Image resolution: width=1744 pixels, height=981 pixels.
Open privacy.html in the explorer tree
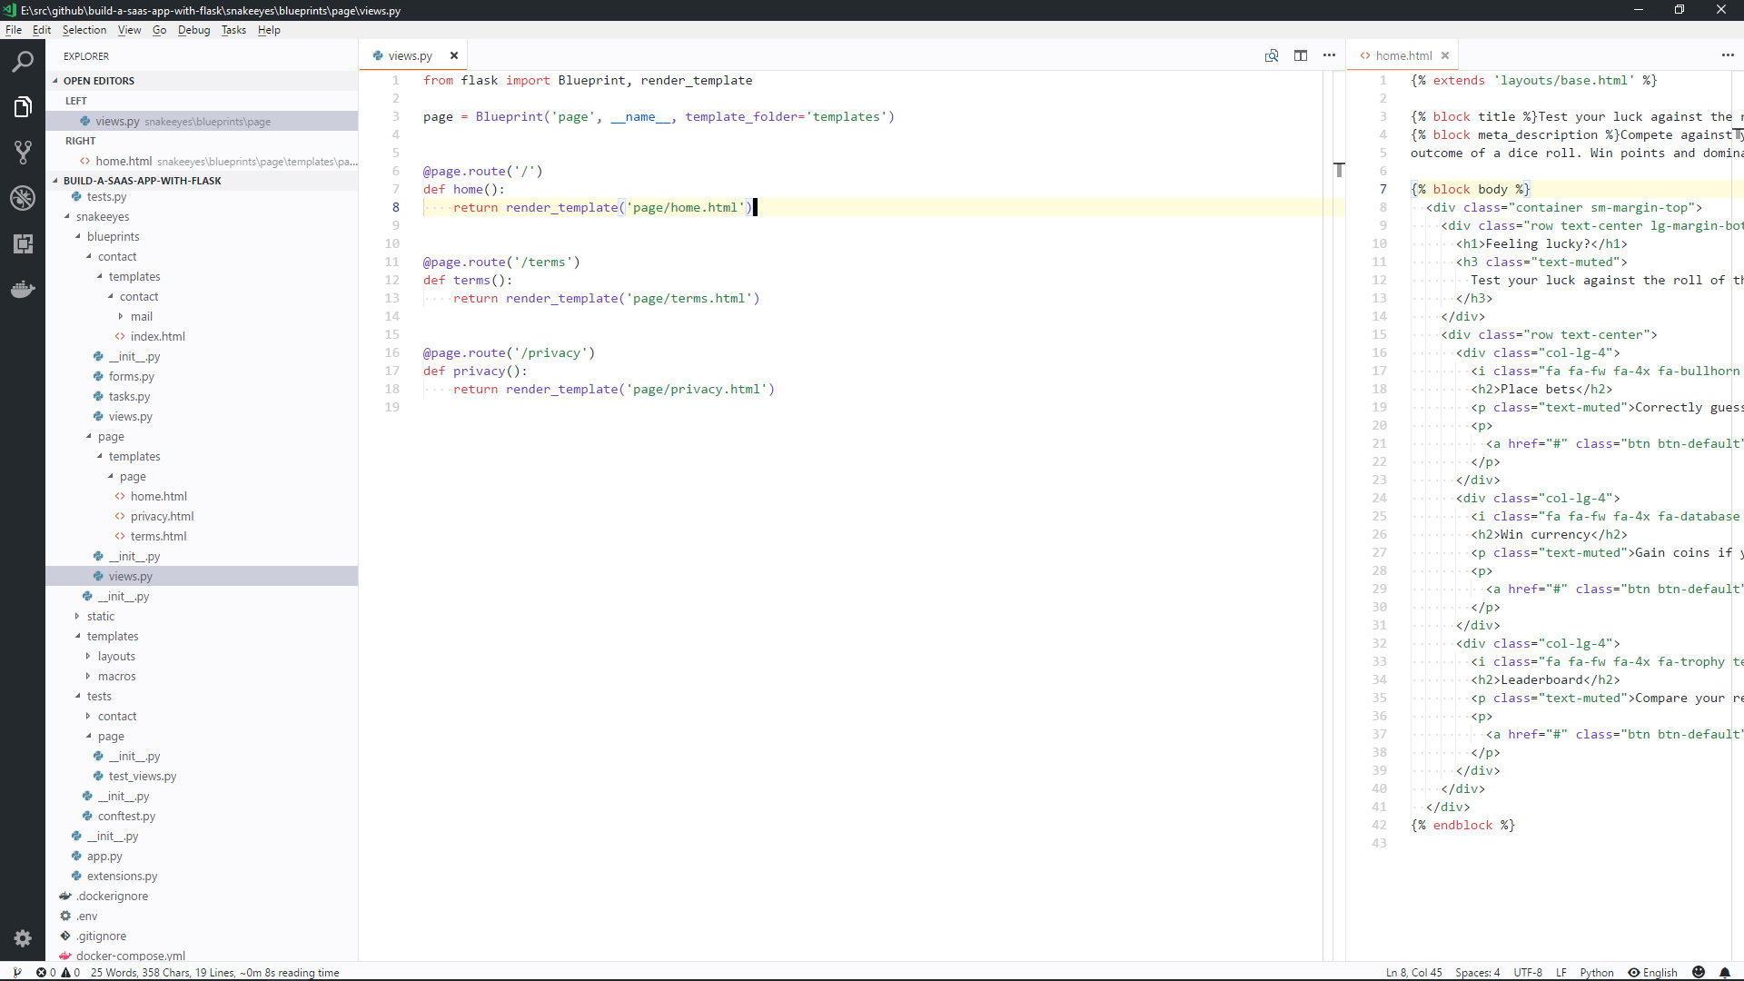162,516
